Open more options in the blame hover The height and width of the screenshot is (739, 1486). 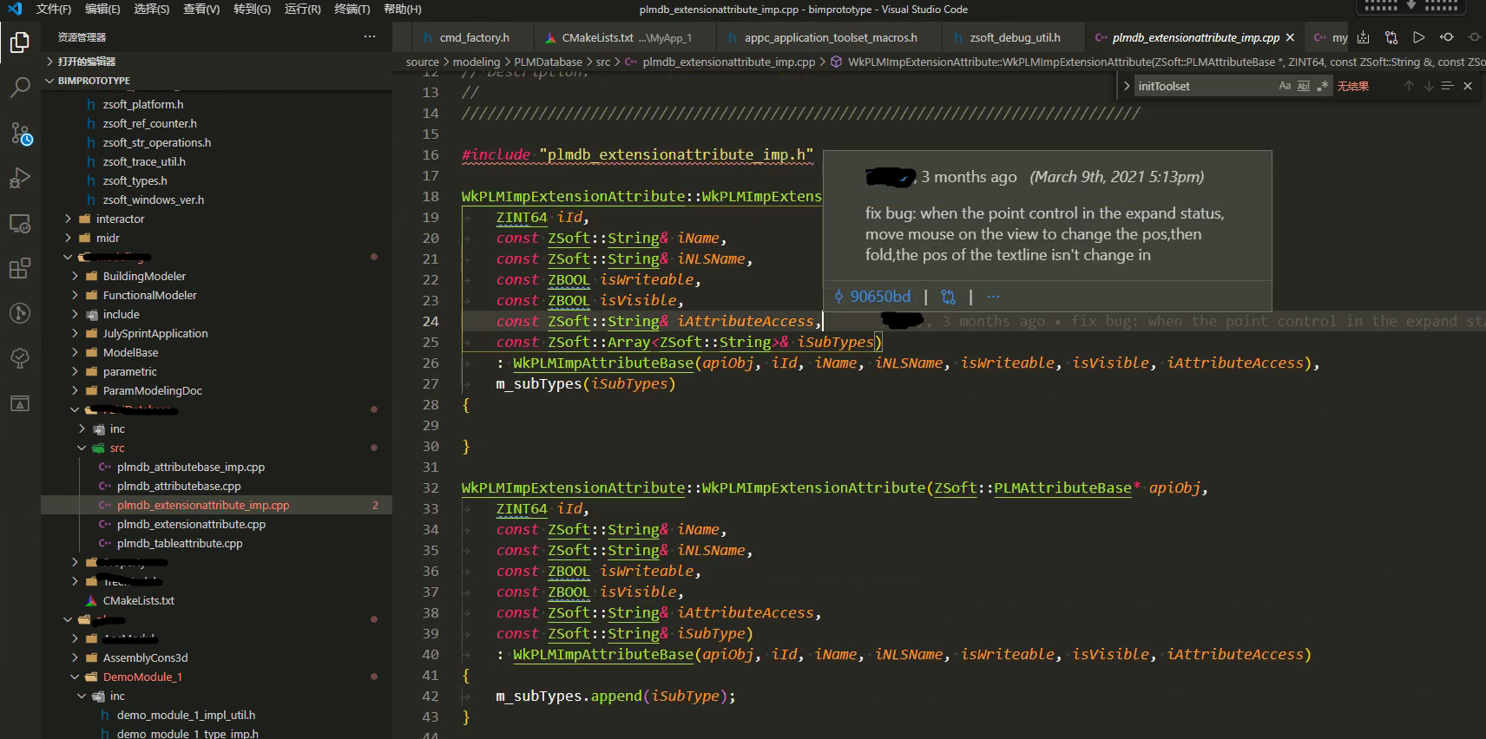993,297
